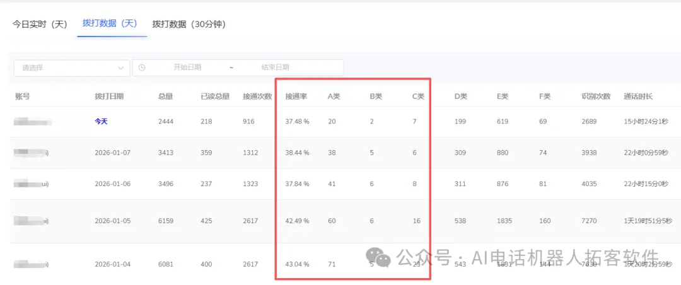Select the 拨打数据（天） tab
Viewport: 681px width, 285px height.
click(x=110, y=23)
